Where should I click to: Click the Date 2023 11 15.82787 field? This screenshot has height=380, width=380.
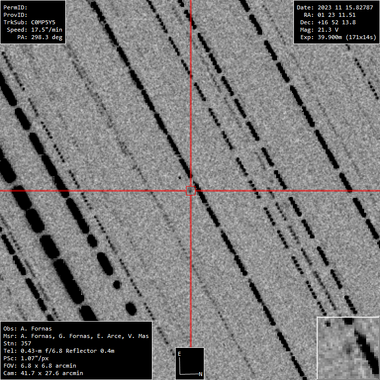click(336, 8)
